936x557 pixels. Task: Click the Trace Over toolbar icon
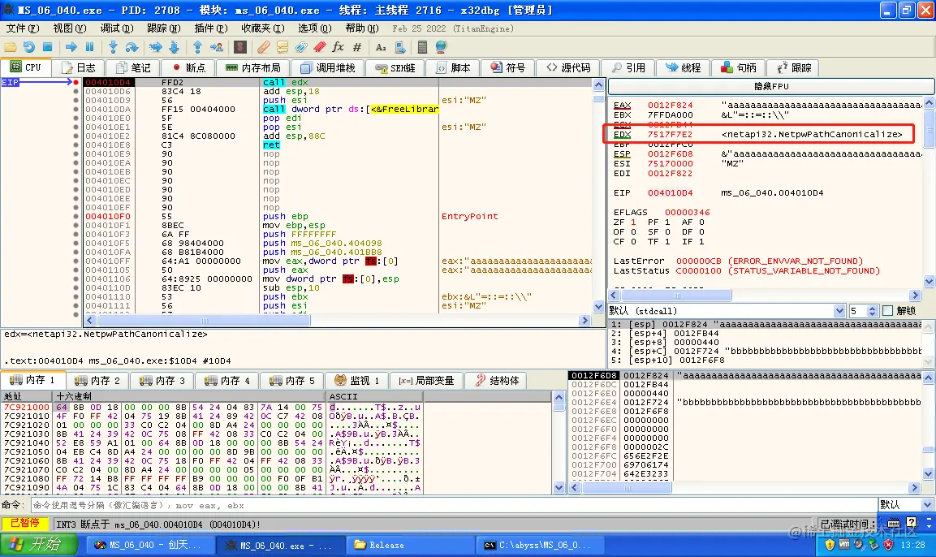[175, 47]
